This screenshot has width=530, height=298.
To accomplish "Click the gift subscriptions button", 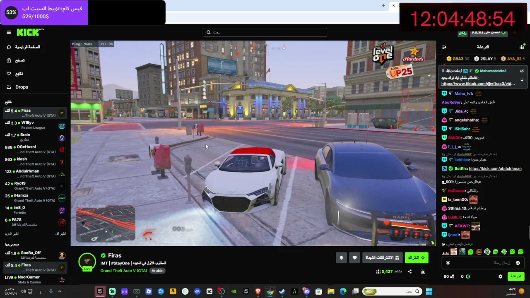I will (382, 258).
